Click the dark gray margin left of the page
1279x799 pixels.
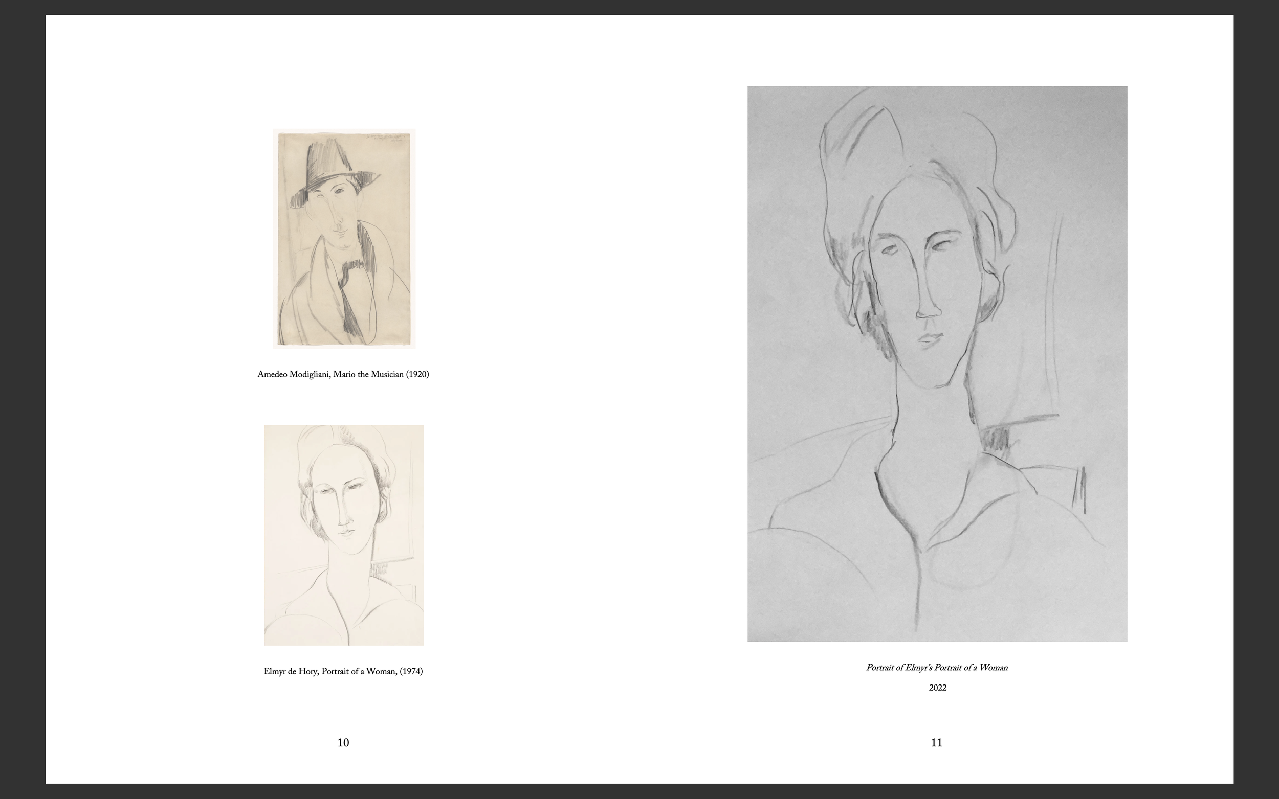[x=22, y=400]
